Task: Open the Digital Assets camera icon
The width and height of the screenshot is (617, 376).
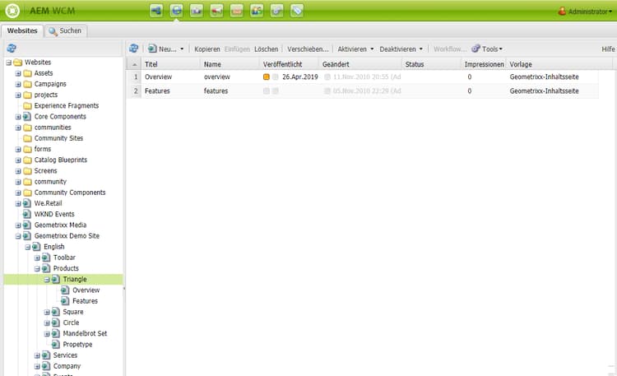Action: pyautogui.click(x=197, y=11)
